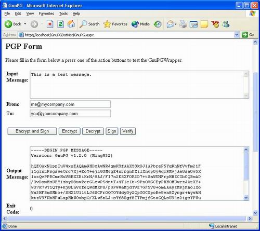Expand the Address bar dropdown

point(237,35)
